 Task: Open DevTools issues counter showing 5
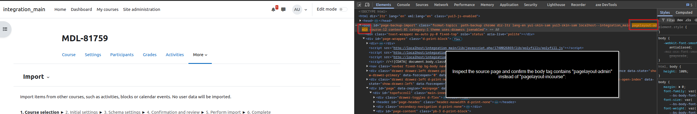[689, 5]
